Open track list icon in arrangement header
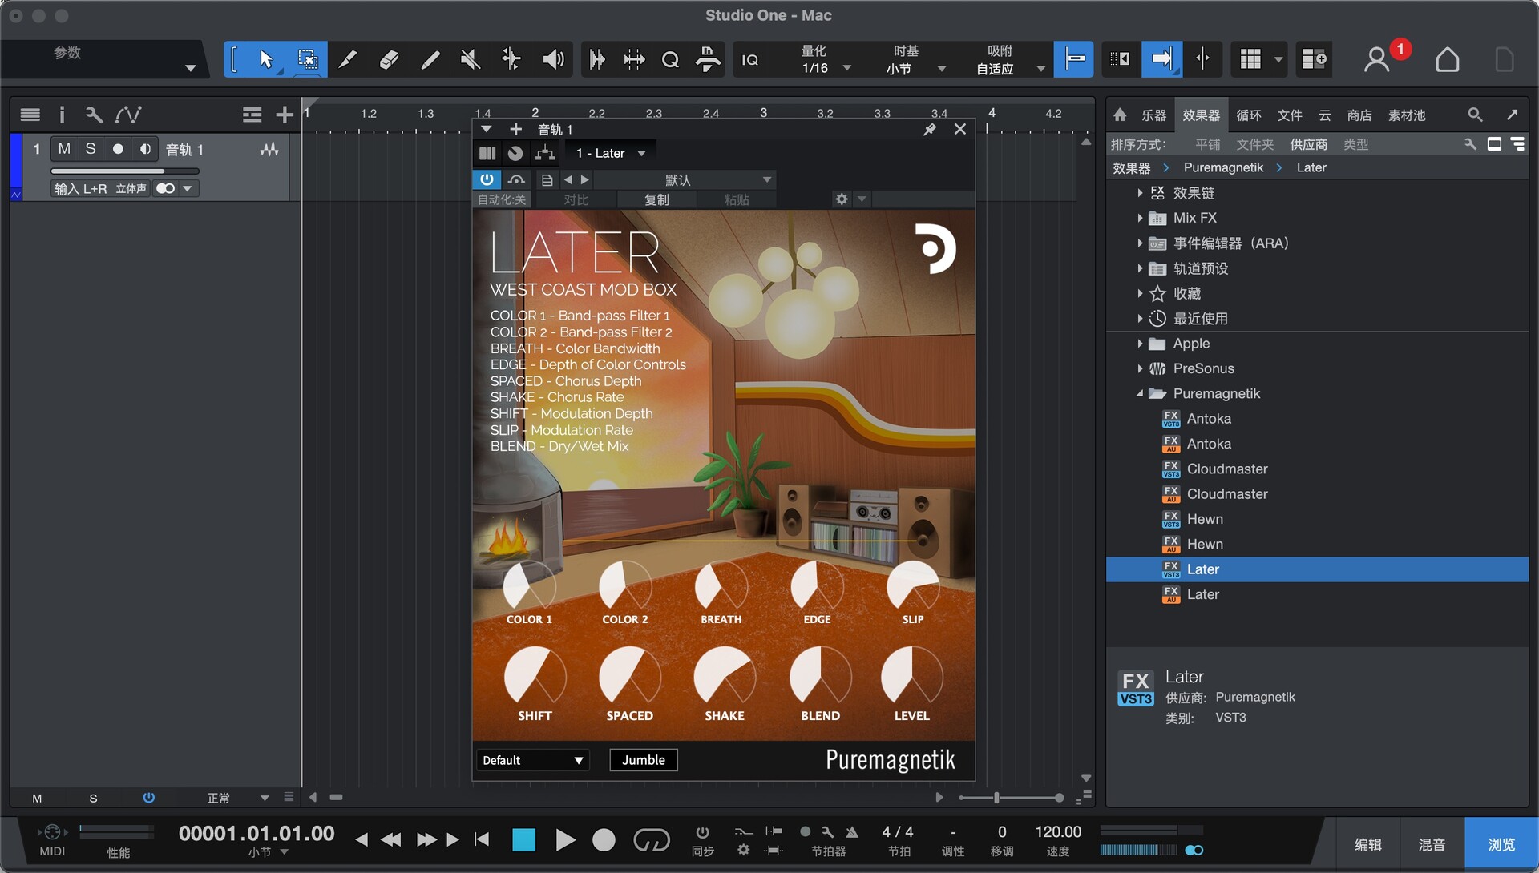This screenshot has height=873, width=1539. (30, 115)
